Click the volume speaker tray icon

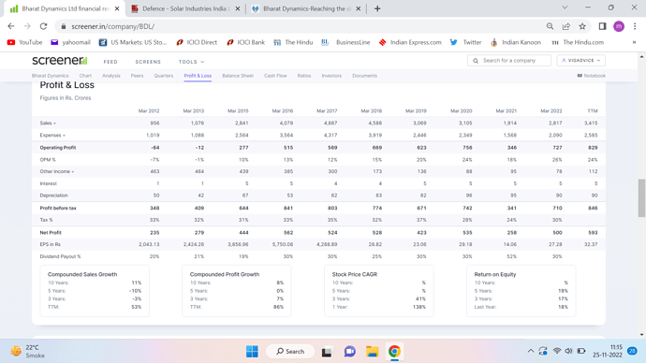(x=568, y=351)
